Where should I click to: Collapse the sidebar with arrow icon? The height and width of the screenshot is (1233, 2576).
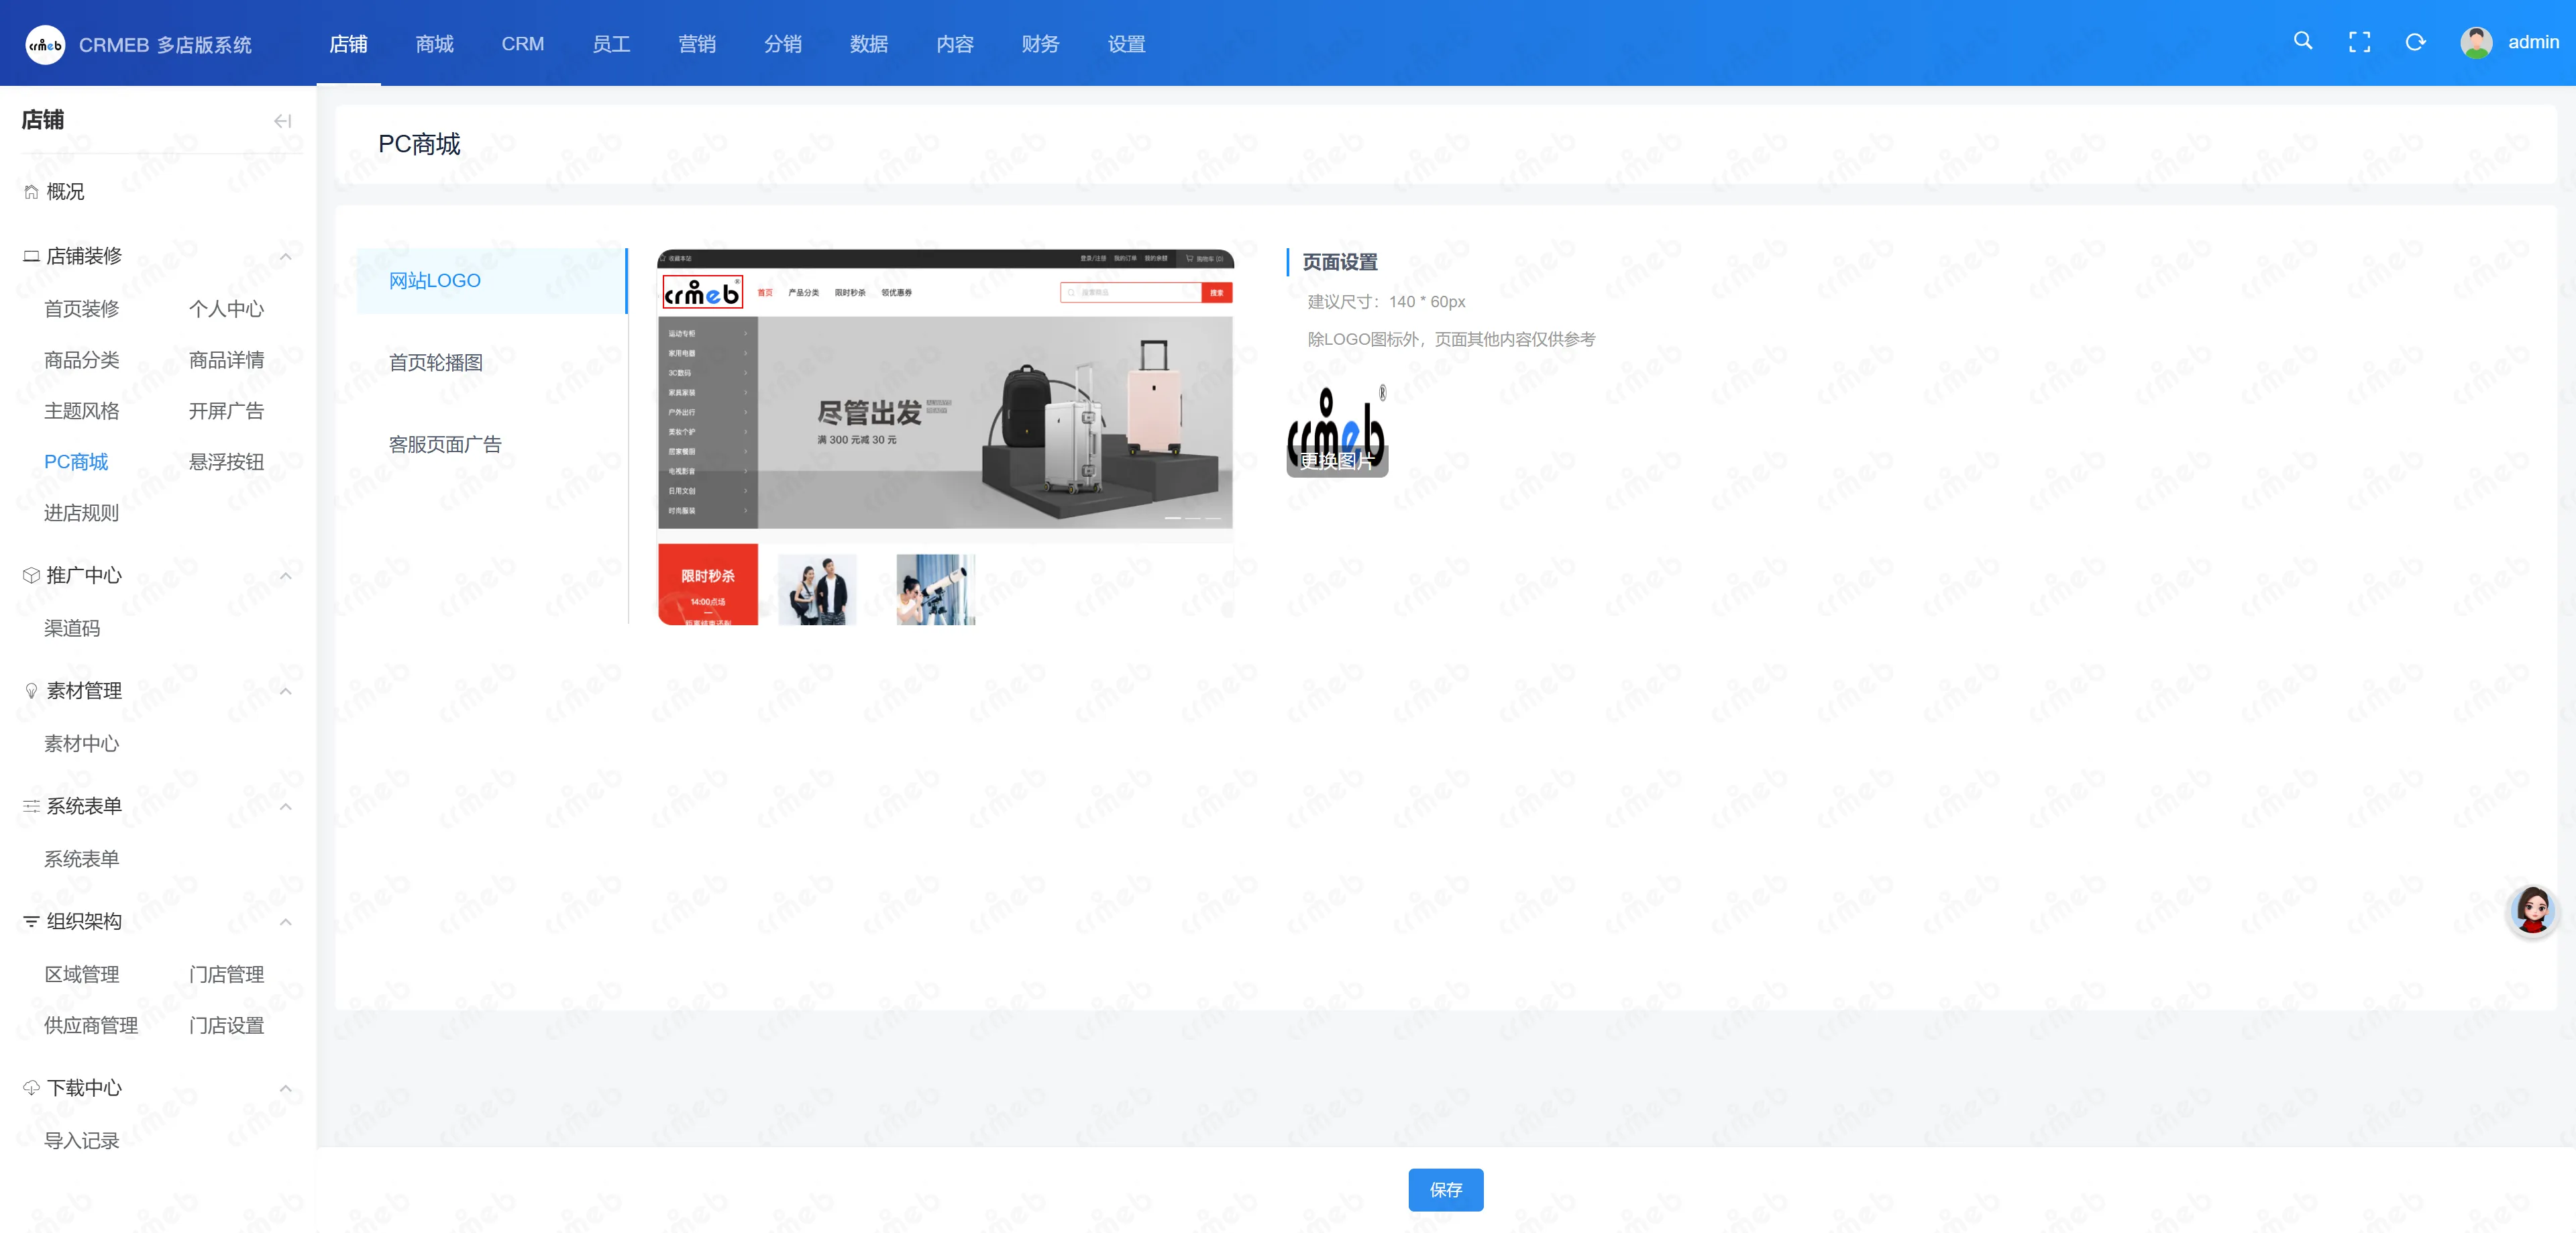tap(283, 121)
